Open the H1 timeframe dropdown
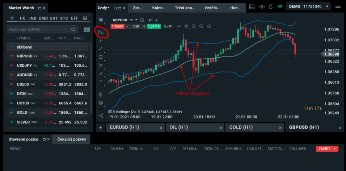346x171 pixels. coord(153,20)
